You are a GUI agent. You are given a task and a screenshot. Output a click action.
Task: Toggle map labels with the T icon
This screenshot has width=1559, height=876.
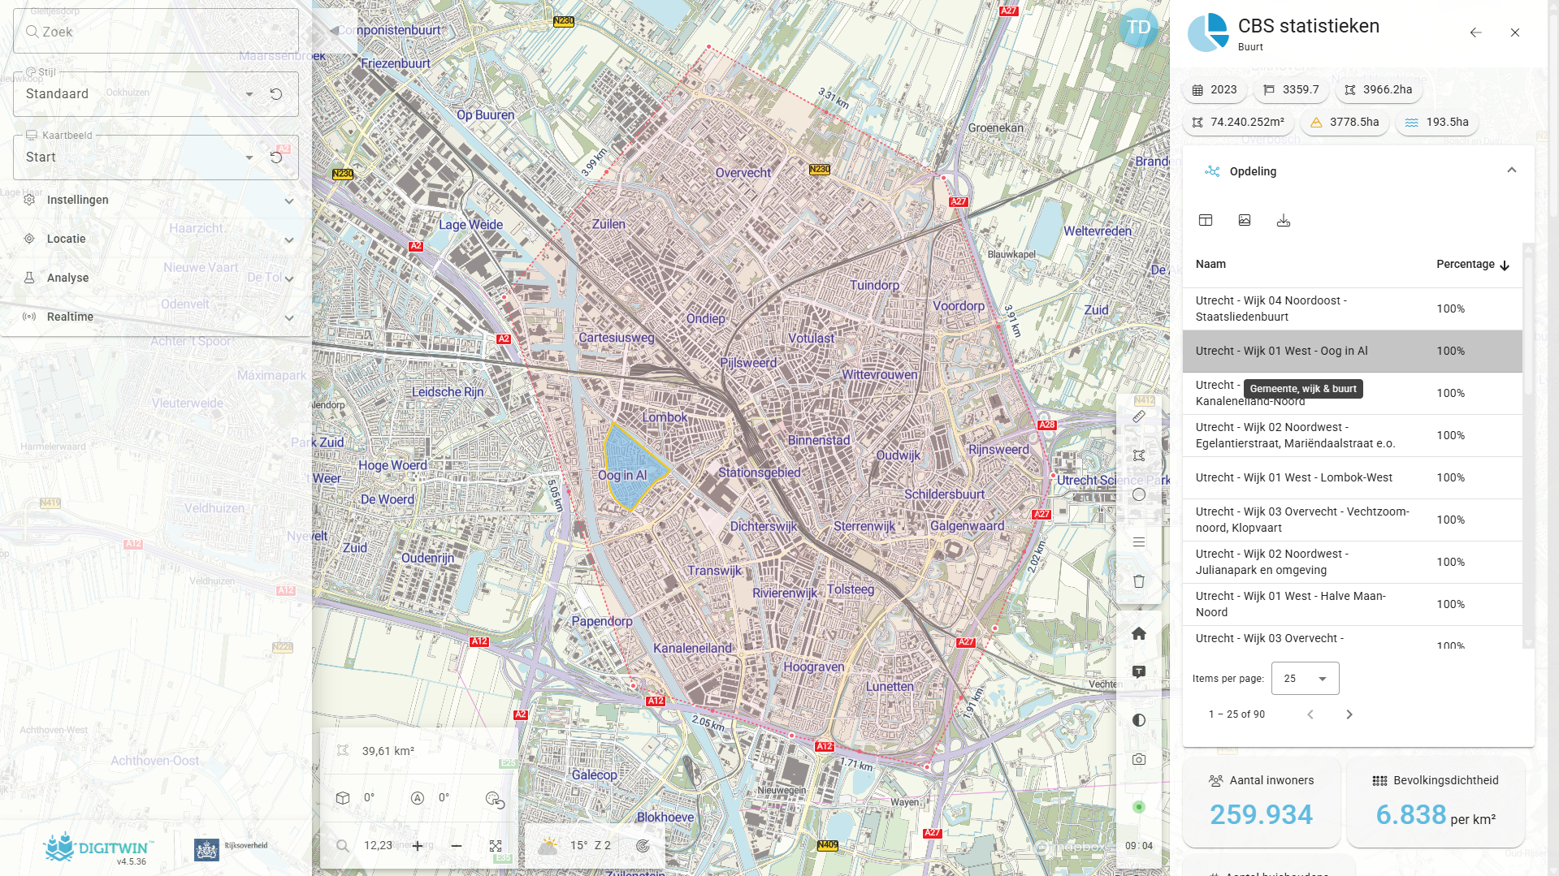click(x=1139, y=671)
